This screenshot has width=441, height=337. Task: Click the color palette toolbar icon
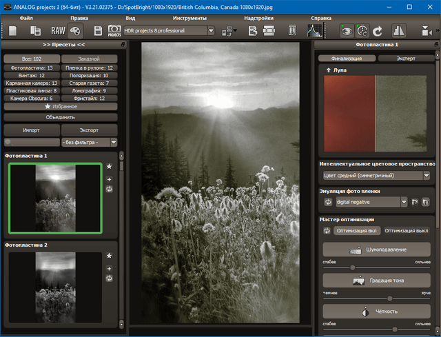(x=75, y=30)
